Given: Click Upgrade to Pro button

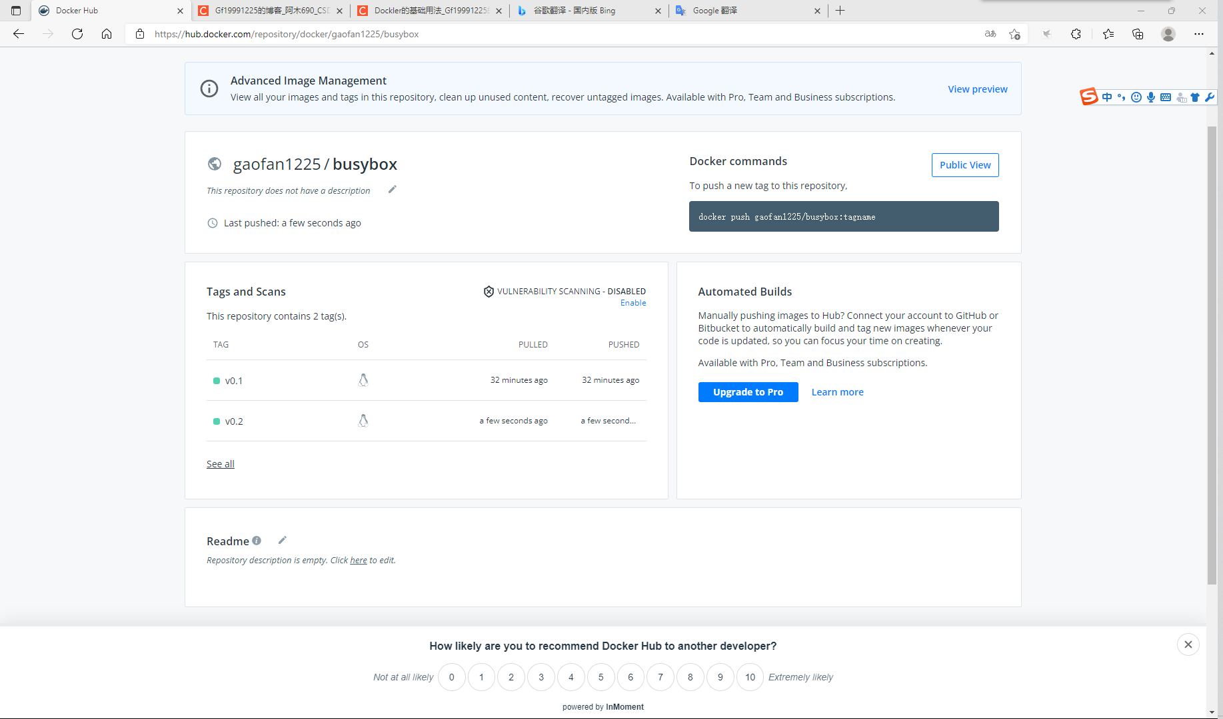Looking at the screenshot, I should pos(748,392).
